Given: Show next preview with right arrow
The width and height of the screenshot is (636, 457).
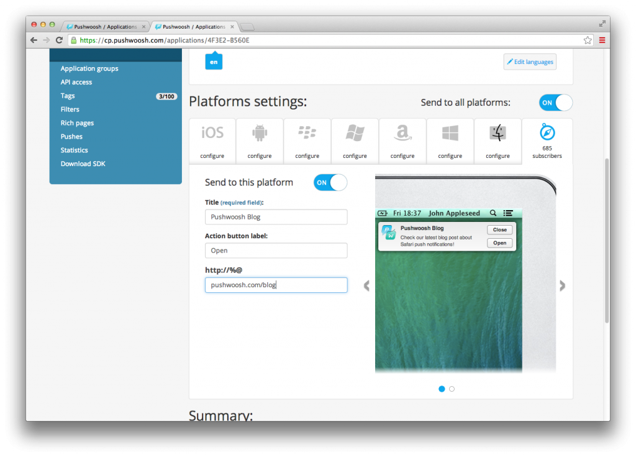Looking at the screenshot, I should [562, 285].
